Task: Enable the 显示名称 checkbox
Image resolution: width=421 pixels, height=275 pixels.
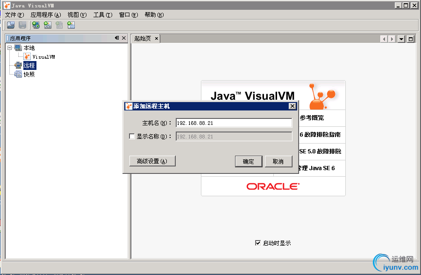Action: coord(132,136)
